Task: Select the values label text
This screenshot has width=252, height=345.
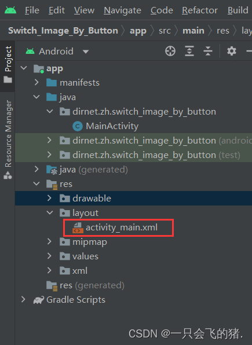Action: click(85, 256)
